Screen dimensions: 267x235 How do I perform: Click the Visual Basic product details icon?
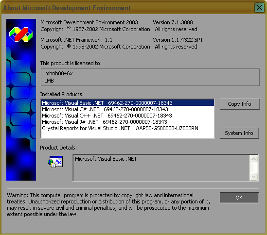click(x=55, y=162)
